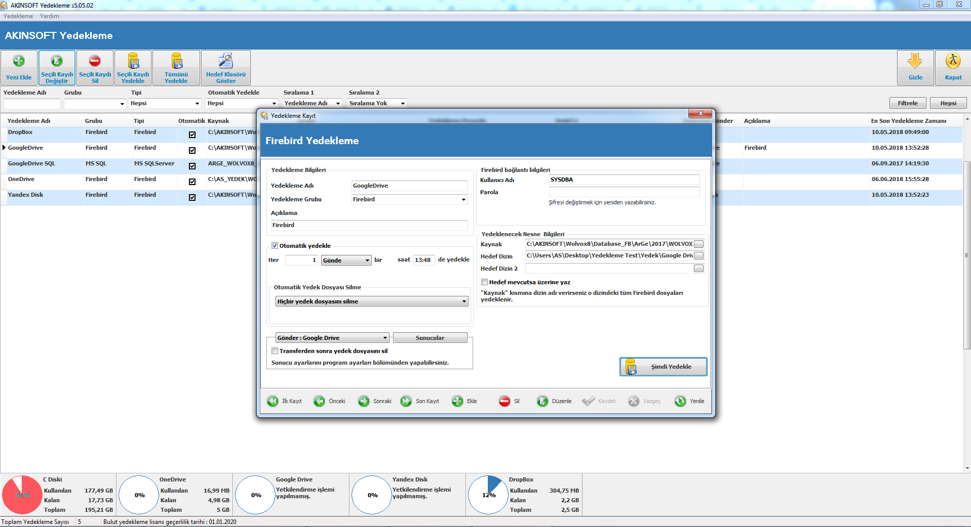Click the Yeni Ekle toolbar icon
Viewport: 971px width, 527px height.
click(19, 62)
